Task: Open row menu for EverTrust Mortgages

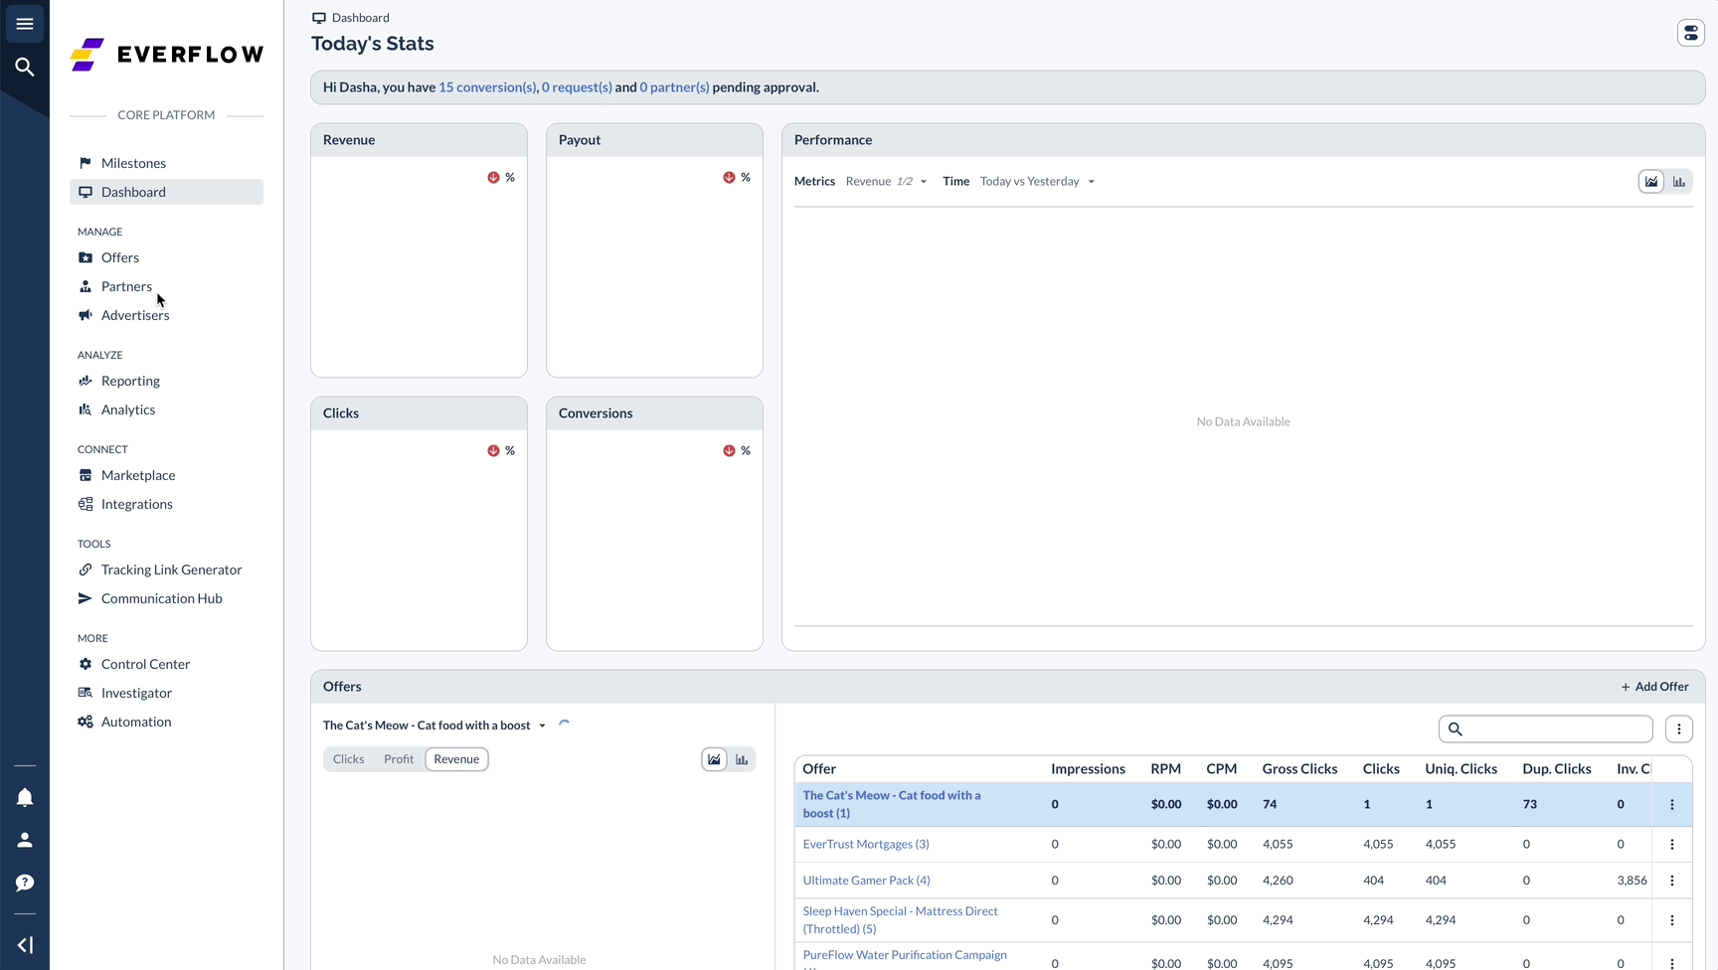Action: 1672,844
